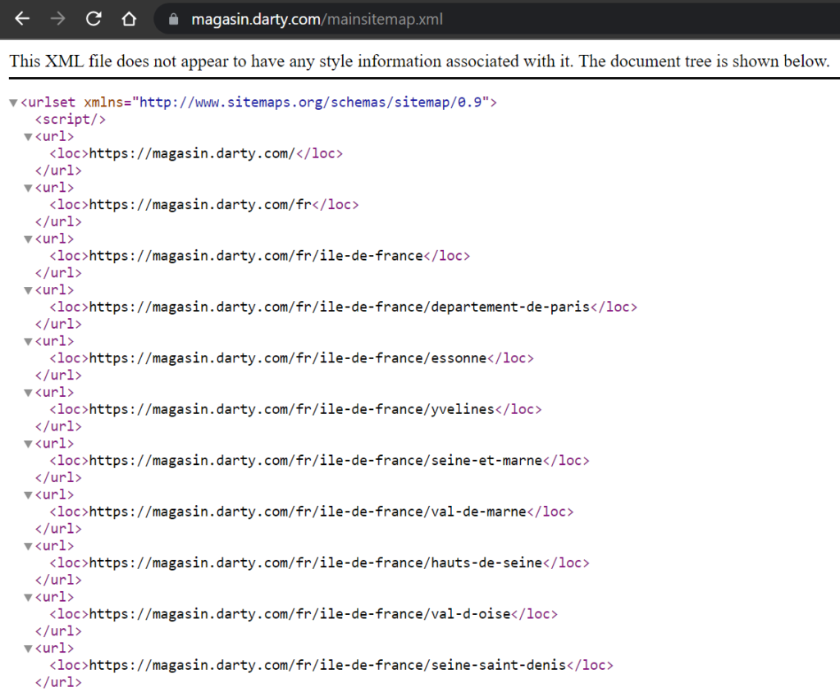This screenshot has width=840, height=692.
Task: Select loc URL ending in hauts-de-seine
Action: [x=316, y=563]
